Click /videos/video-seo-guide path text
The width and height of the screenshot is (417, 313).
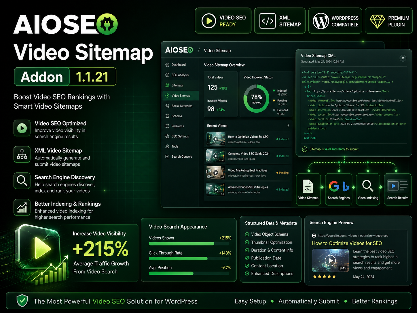tap(242, 159)
